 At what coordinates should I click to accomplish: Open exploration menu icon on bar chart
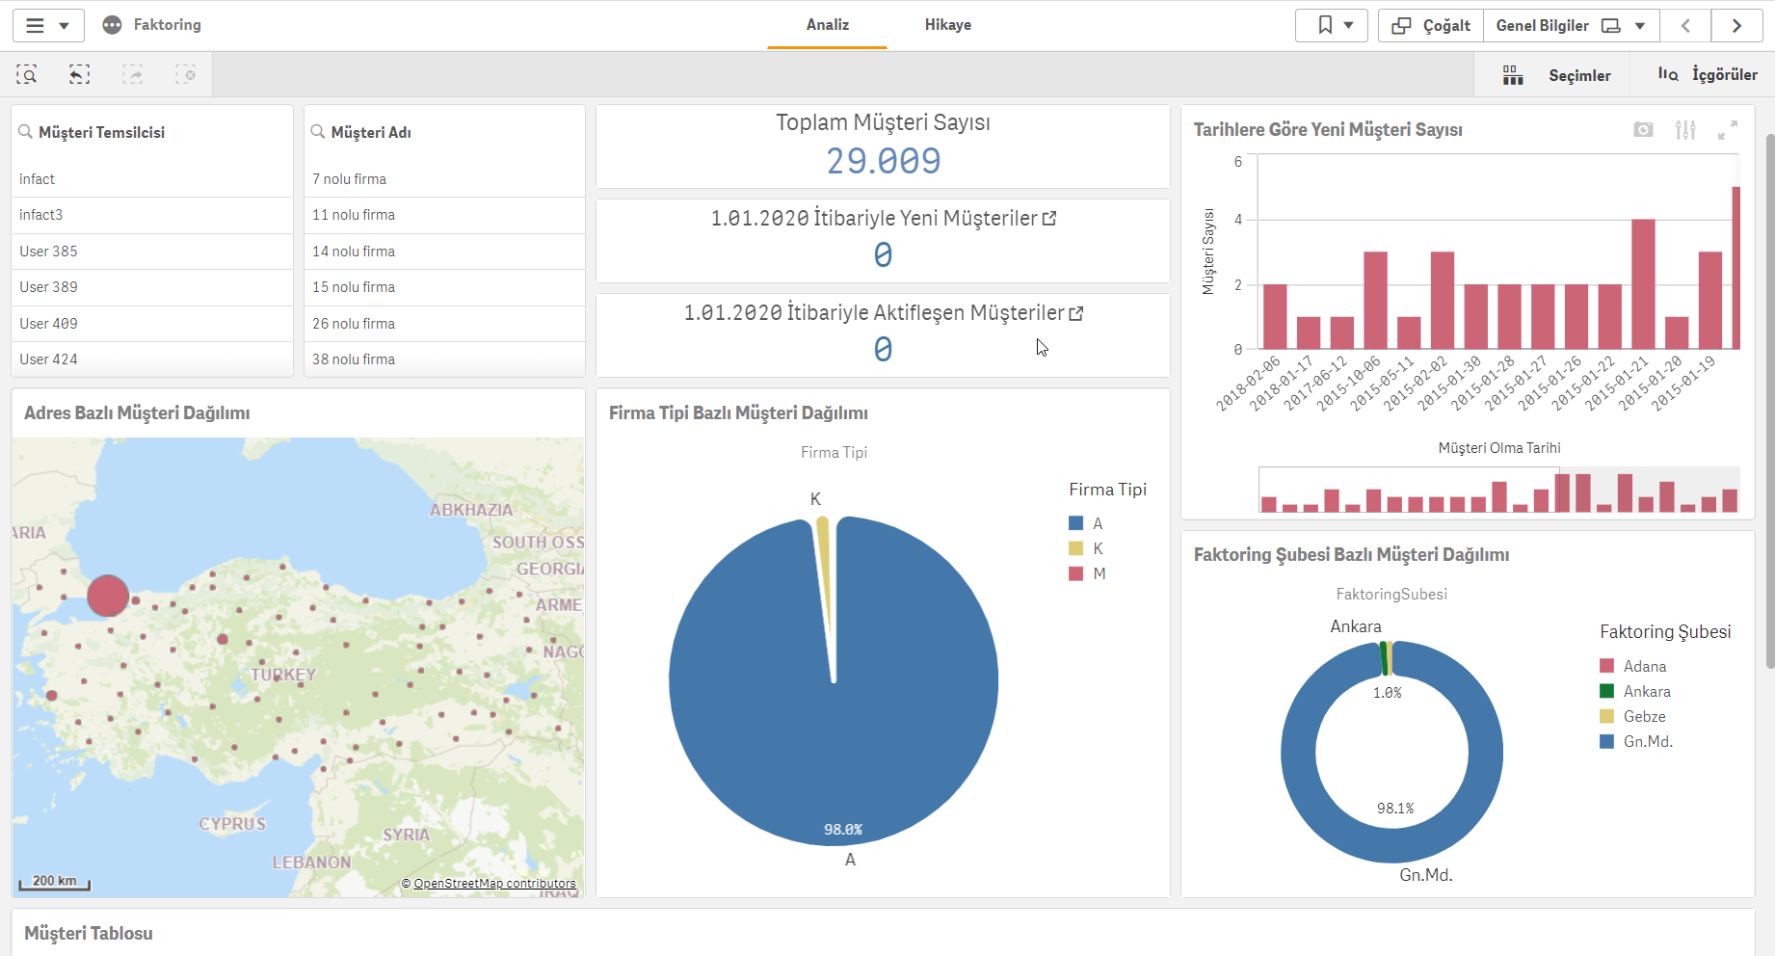click(1685, 130)
